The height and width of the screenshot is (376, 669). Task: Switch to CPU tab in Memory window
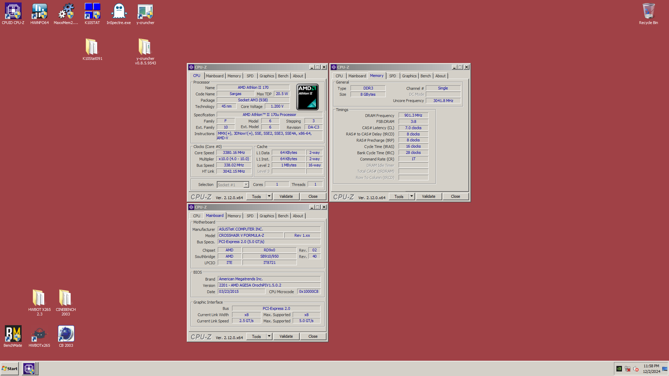[x=339, y=76]
